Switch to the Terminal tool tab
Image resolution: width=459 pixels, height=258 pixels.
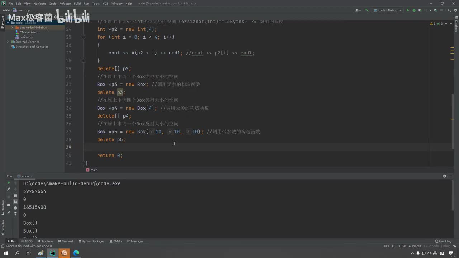65,241
